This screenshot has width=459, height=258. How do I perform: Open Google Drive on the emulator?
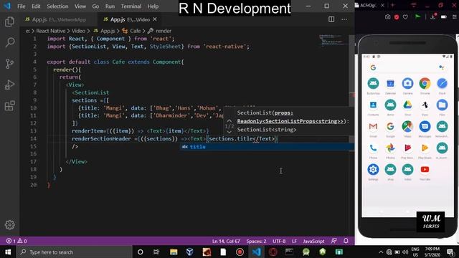pyautogui.click(x=407, y=105)
